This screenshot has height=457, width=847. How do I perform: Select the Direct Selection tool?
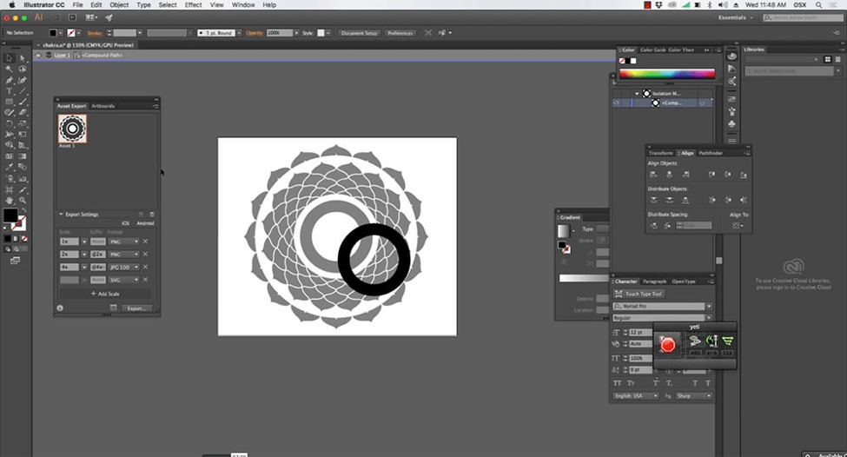[x=23, y=58]
